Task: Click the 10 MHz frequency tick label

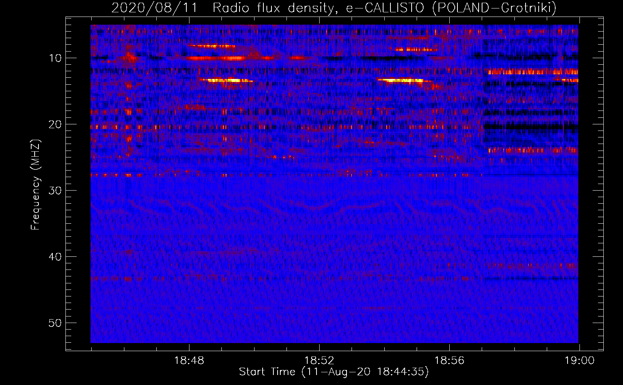Action: [x=55, y=58]
